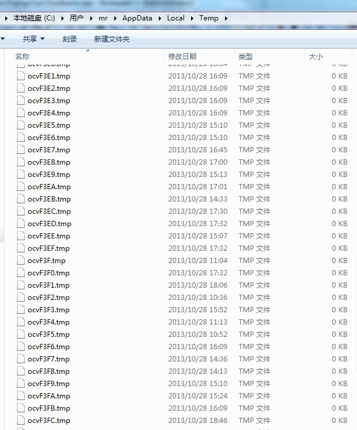Sort files by the 名称 column header
Screen dimensions: 357x430
(22, 56)
